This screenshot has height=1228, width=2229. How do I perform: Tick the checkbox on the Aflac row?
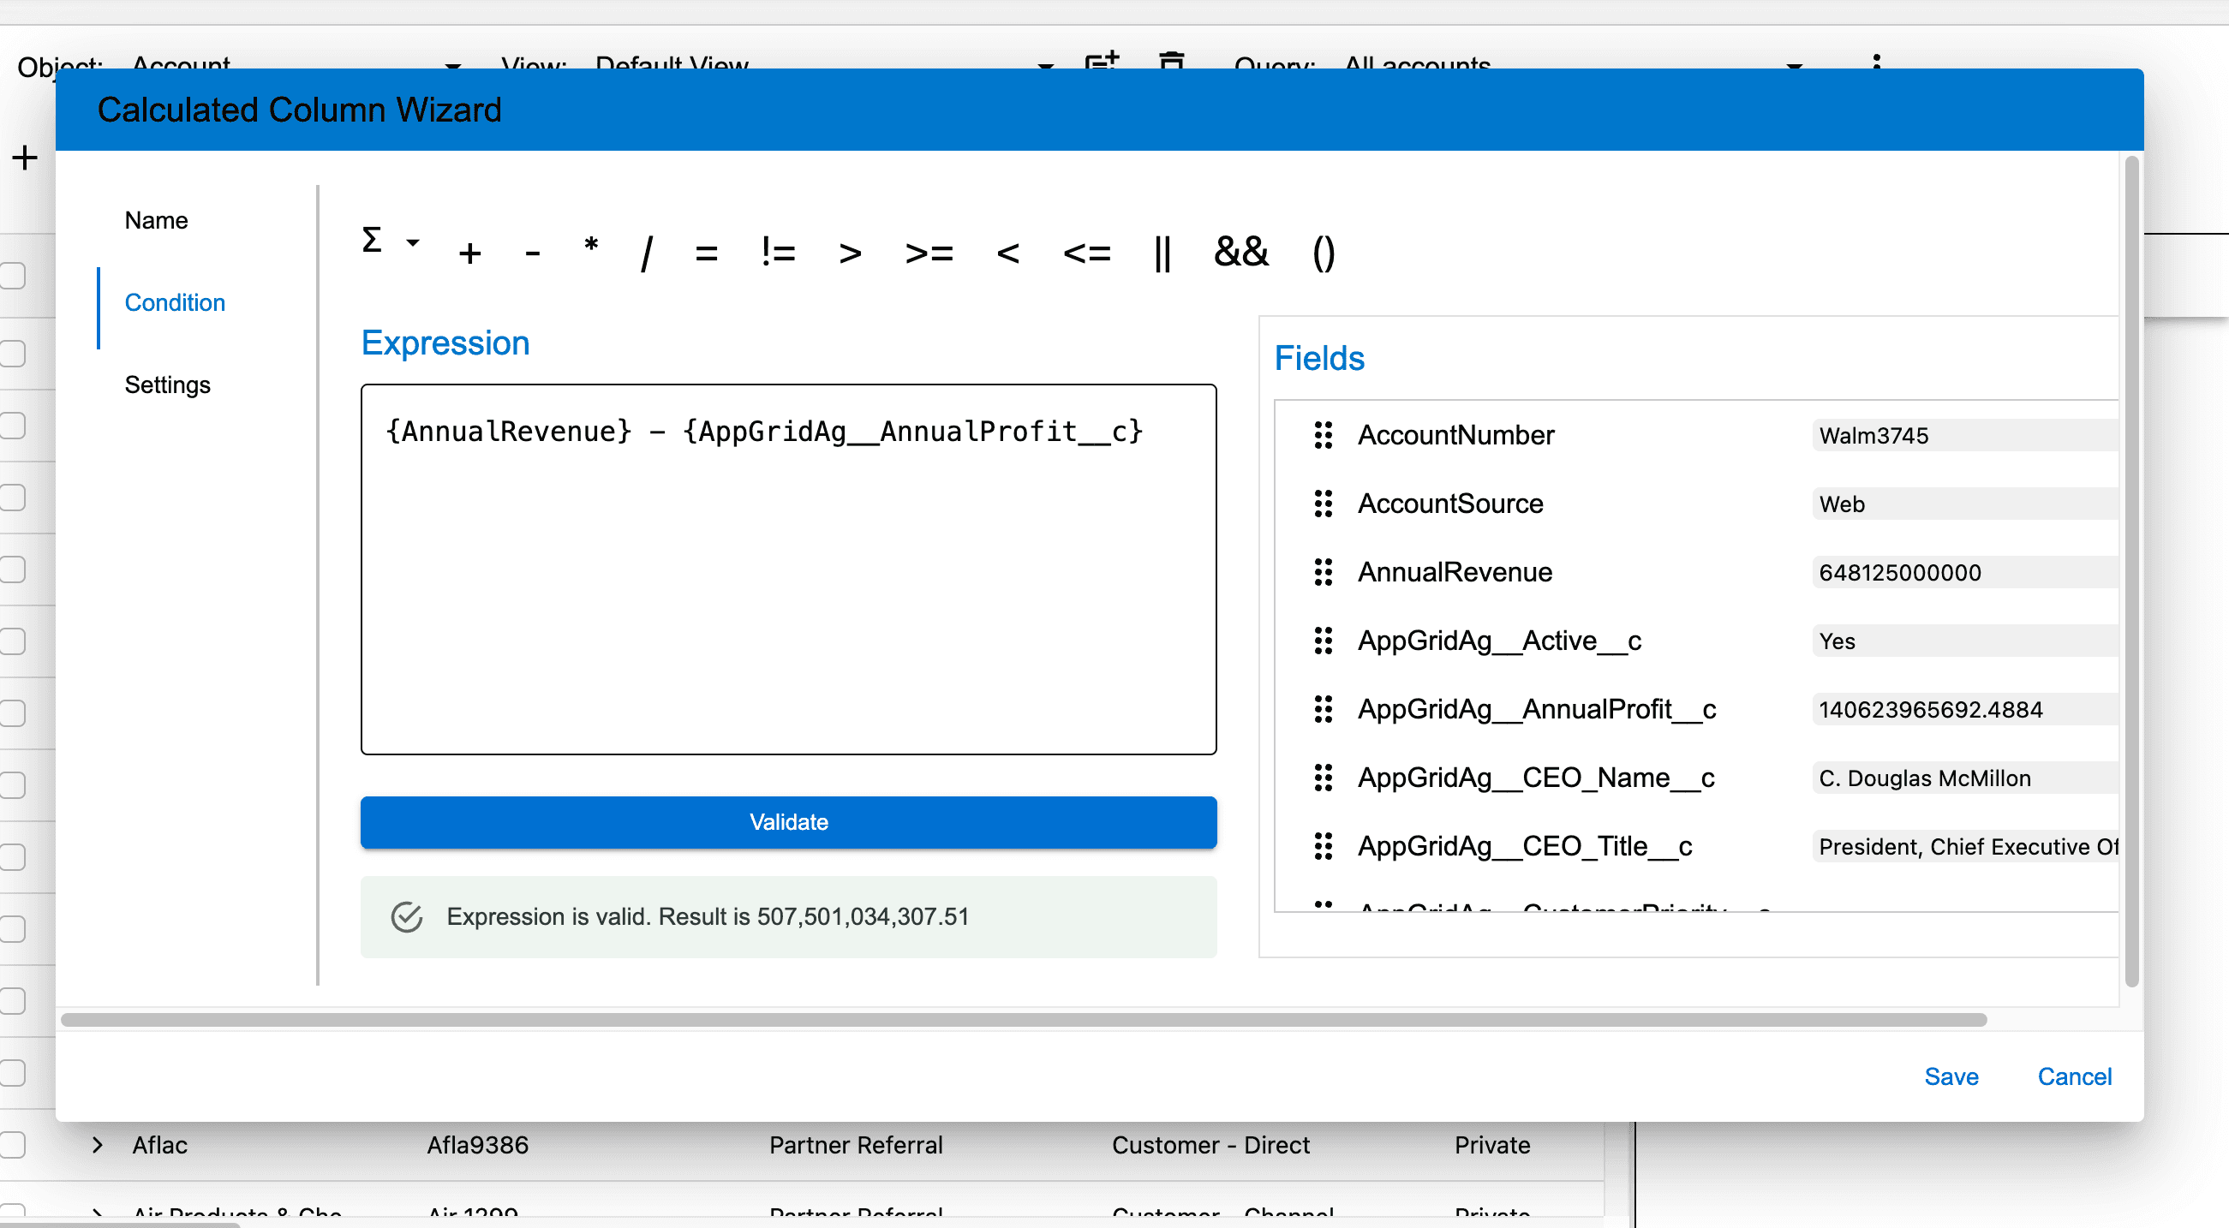point(12,1145)
